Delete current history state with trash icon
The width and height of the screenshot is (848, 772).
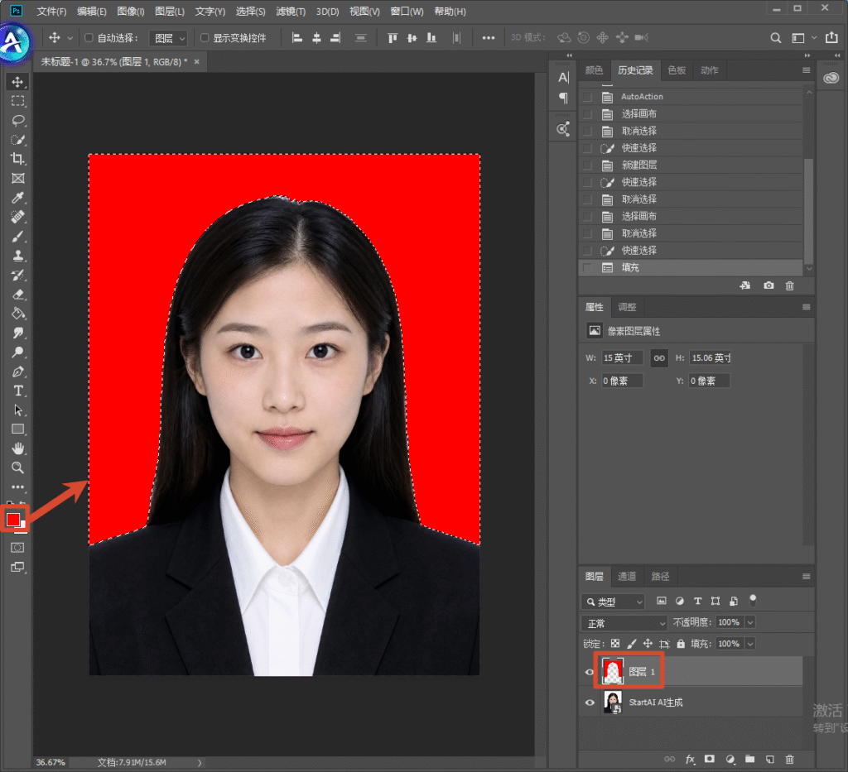(x=789, y=285)
